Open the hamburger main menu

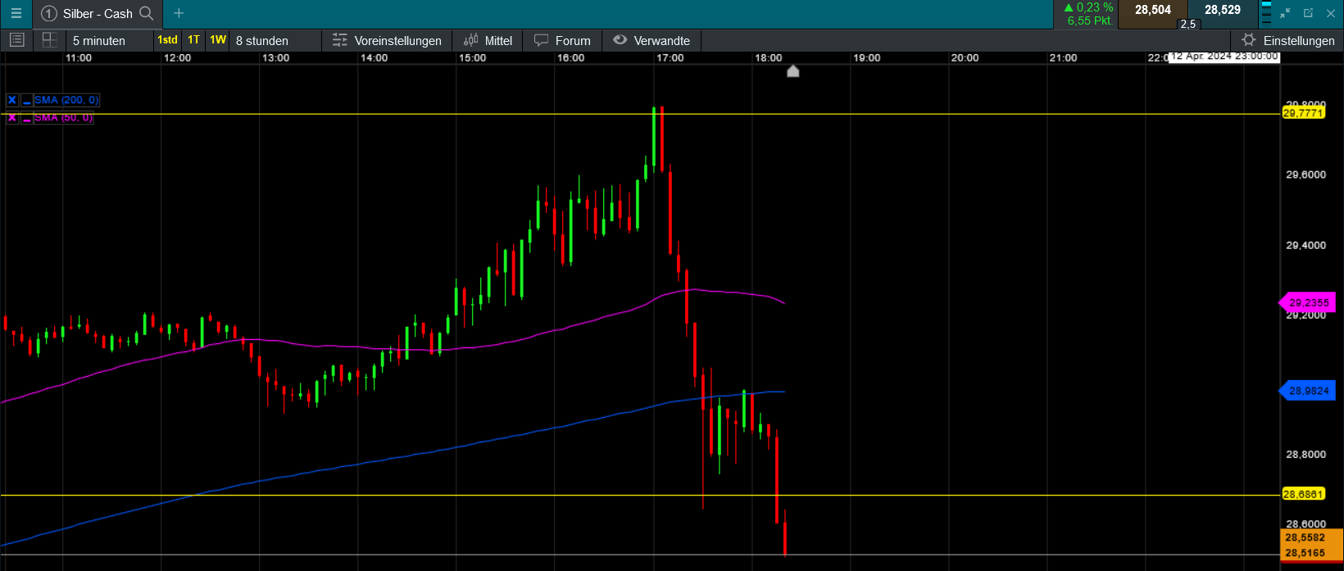[16, 13]
